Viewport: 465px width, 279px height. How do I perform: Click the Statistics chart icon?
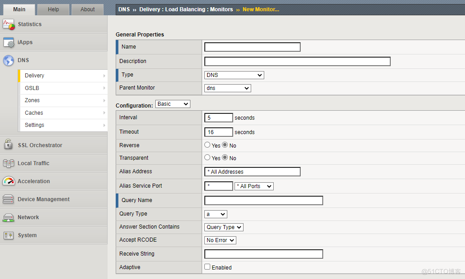[x=9, y=24]
